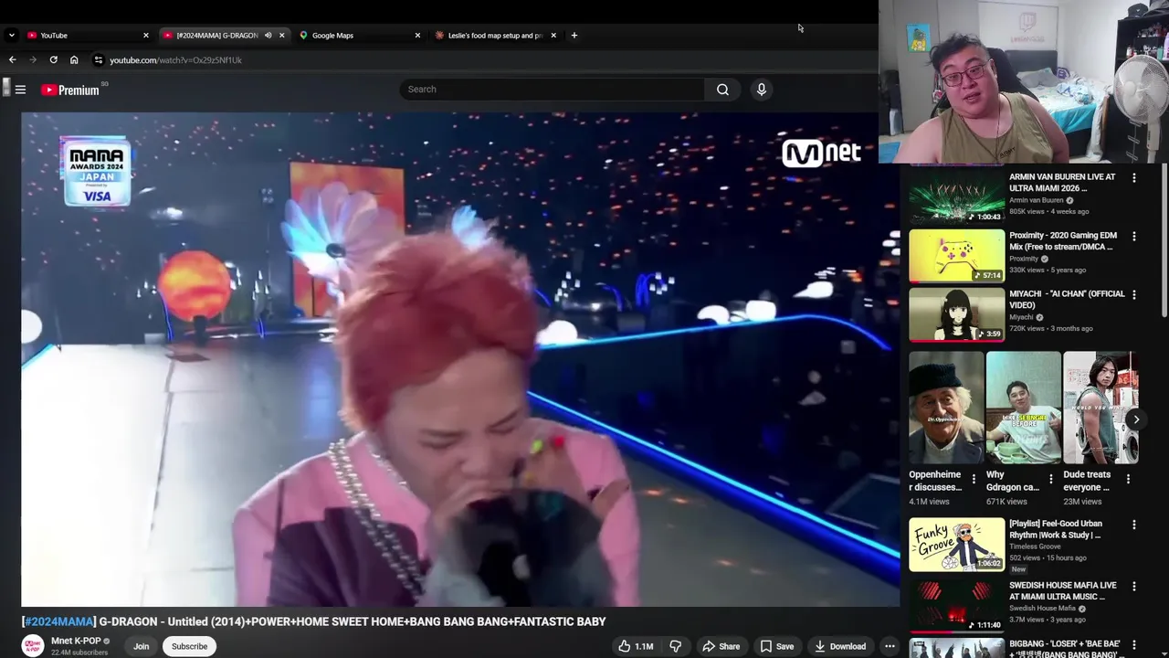Switch to the first YouTube tab
The image size is (1169, 658).
point(87,35)
